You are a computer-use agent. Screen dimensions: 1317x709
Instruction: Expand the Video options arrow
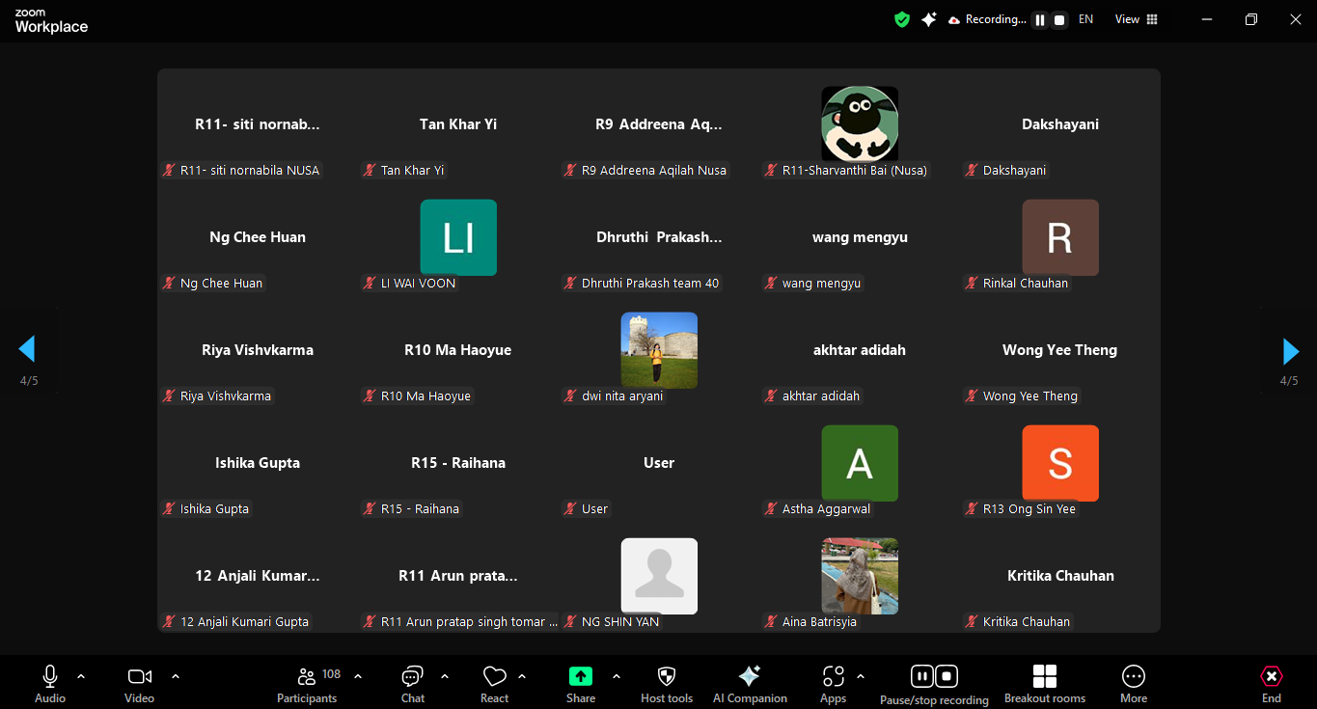(x=176, y=676)
